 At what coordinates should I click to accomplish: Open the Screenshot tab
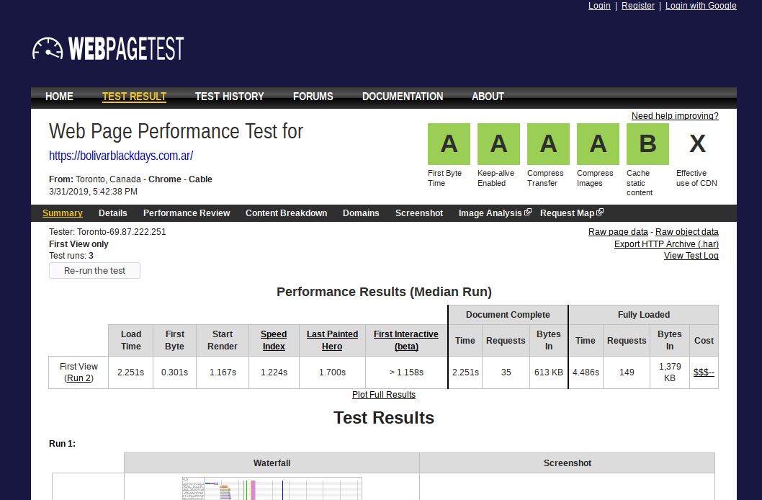419,213
